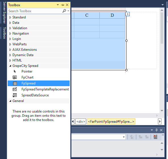Click the designer vertical scrollbar thumb
The height and width of the screenshot is (159, 168).
(x=162, y=28)
